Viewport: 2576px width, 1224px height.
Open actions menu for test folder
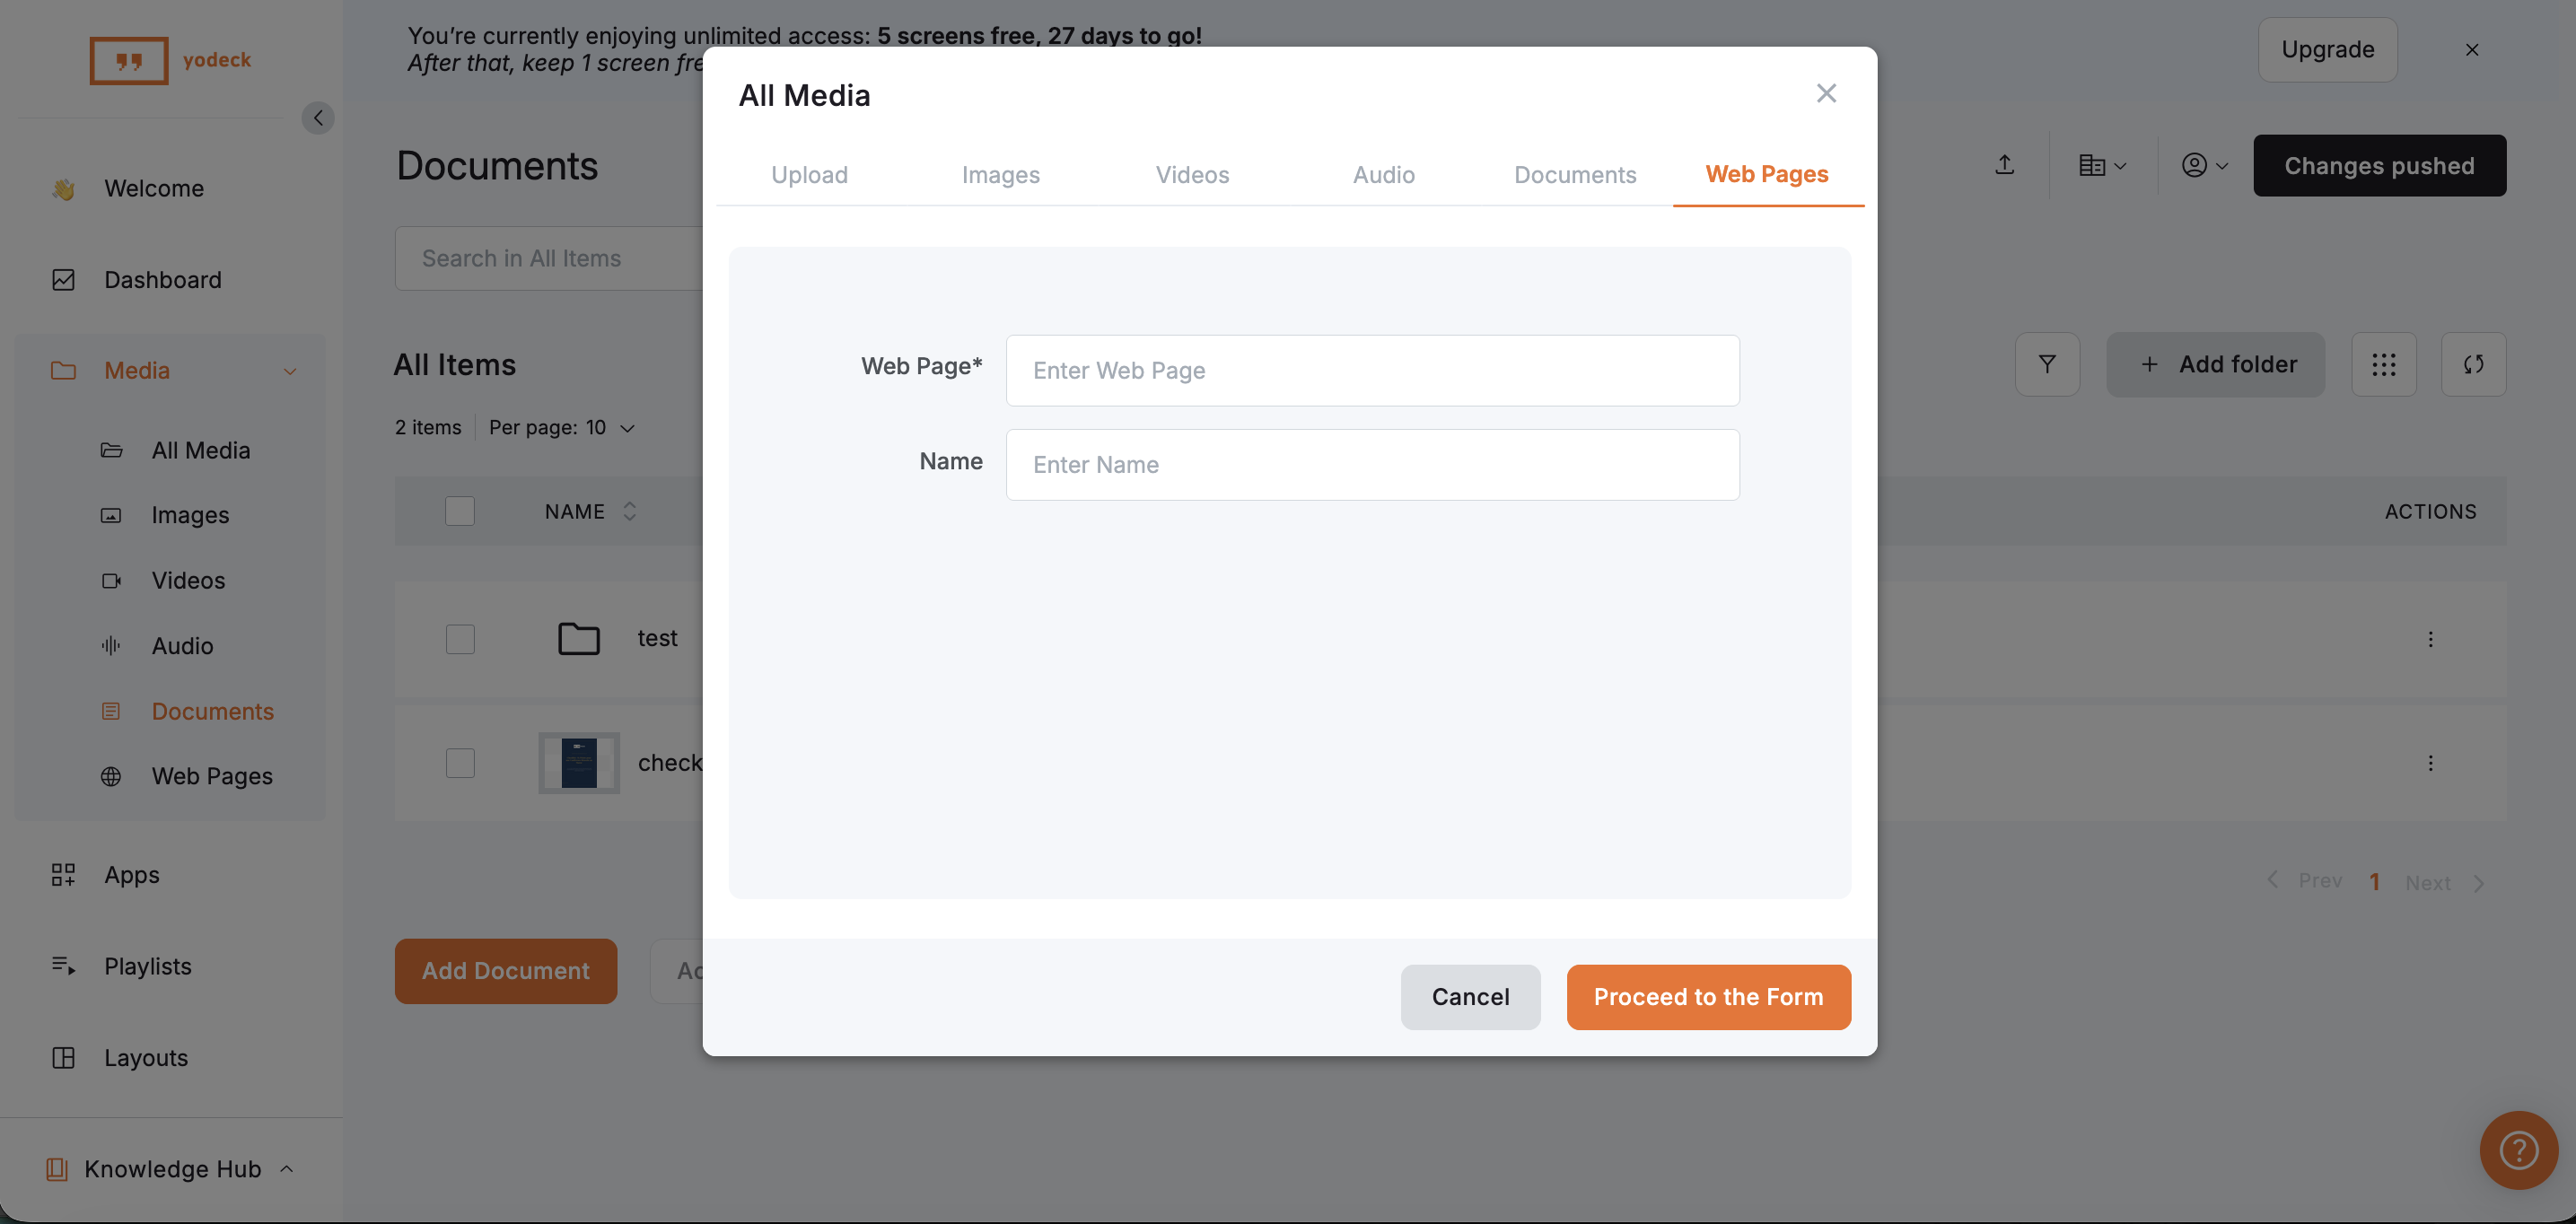2430,639
